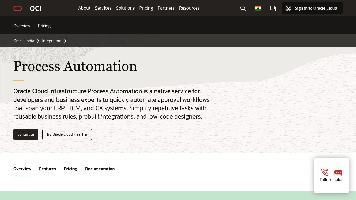Click the user profile icon in sign-in button

click(288, 8)
